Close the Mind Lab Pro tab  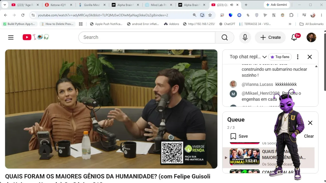pos(171,5)
